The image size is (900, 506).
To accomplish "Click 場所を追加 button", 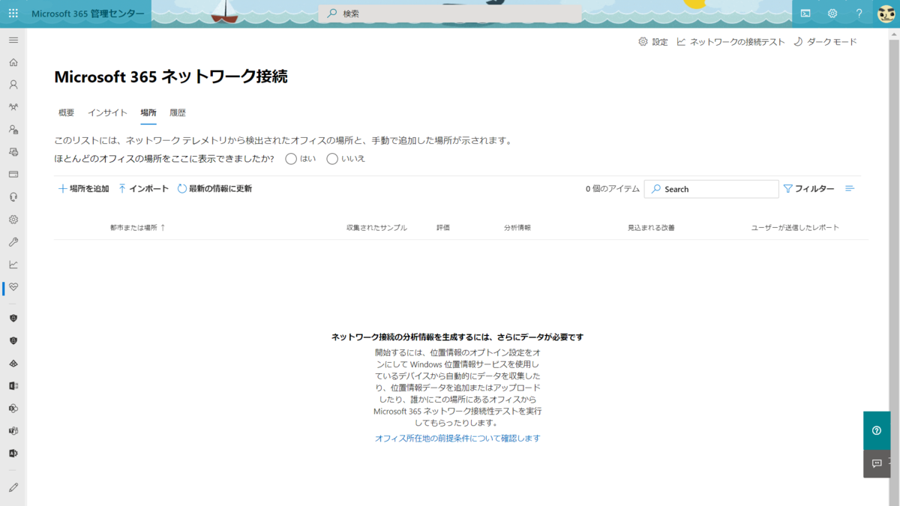I will [83, 189].
